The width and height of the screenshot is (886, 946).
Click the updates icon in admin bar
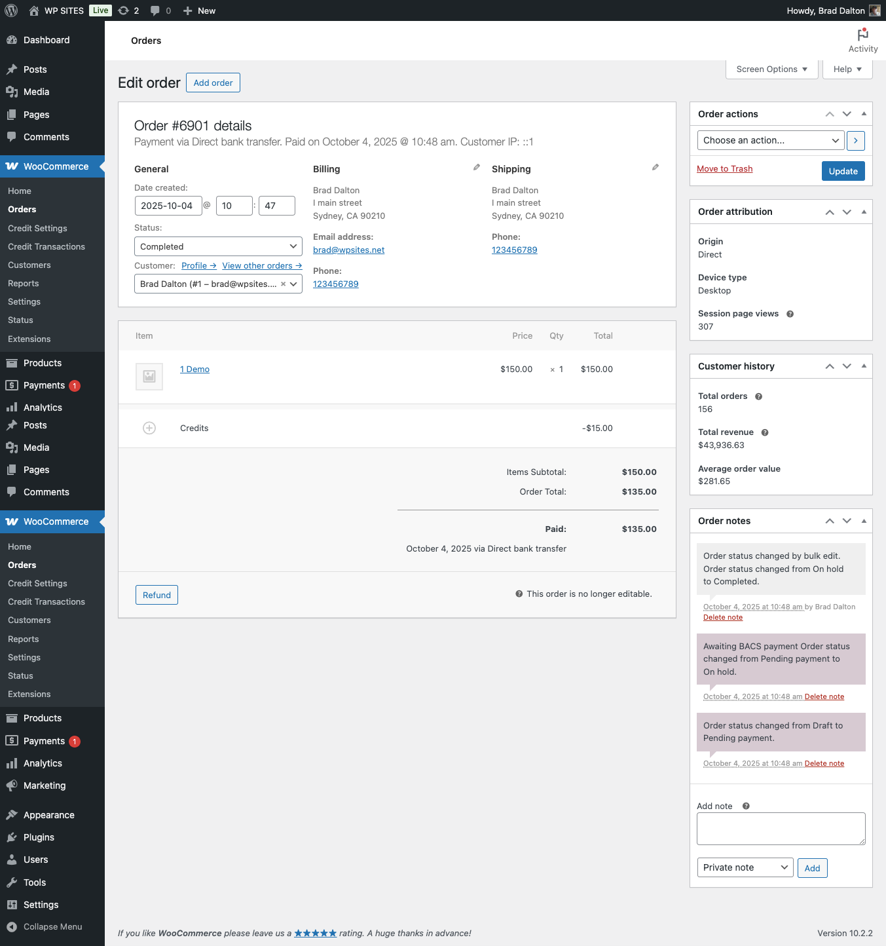click(124, 10)
